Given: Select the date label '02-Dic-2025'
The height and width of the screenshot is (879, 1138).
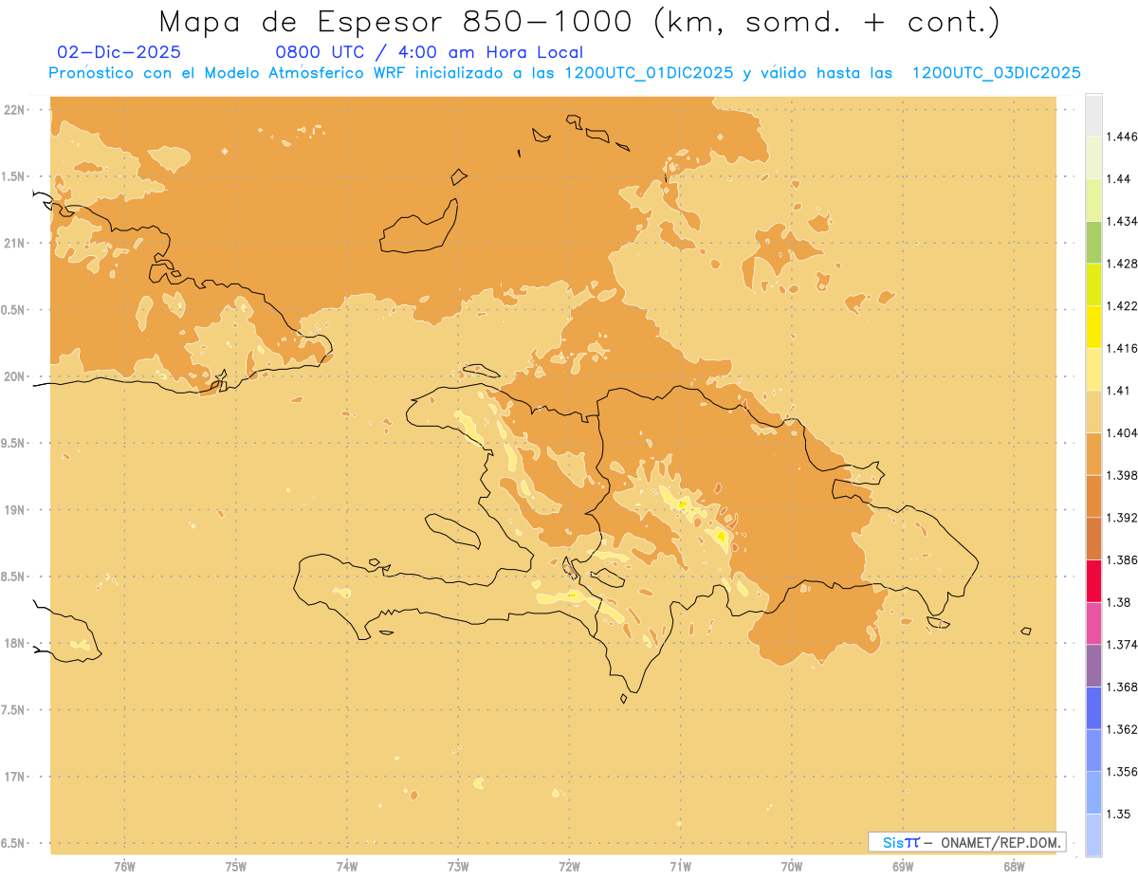Looking at the screenshot, I should 119,53.
